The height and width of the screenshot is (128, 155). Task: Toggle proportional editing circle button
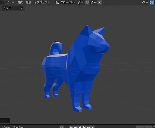(99, 2)
